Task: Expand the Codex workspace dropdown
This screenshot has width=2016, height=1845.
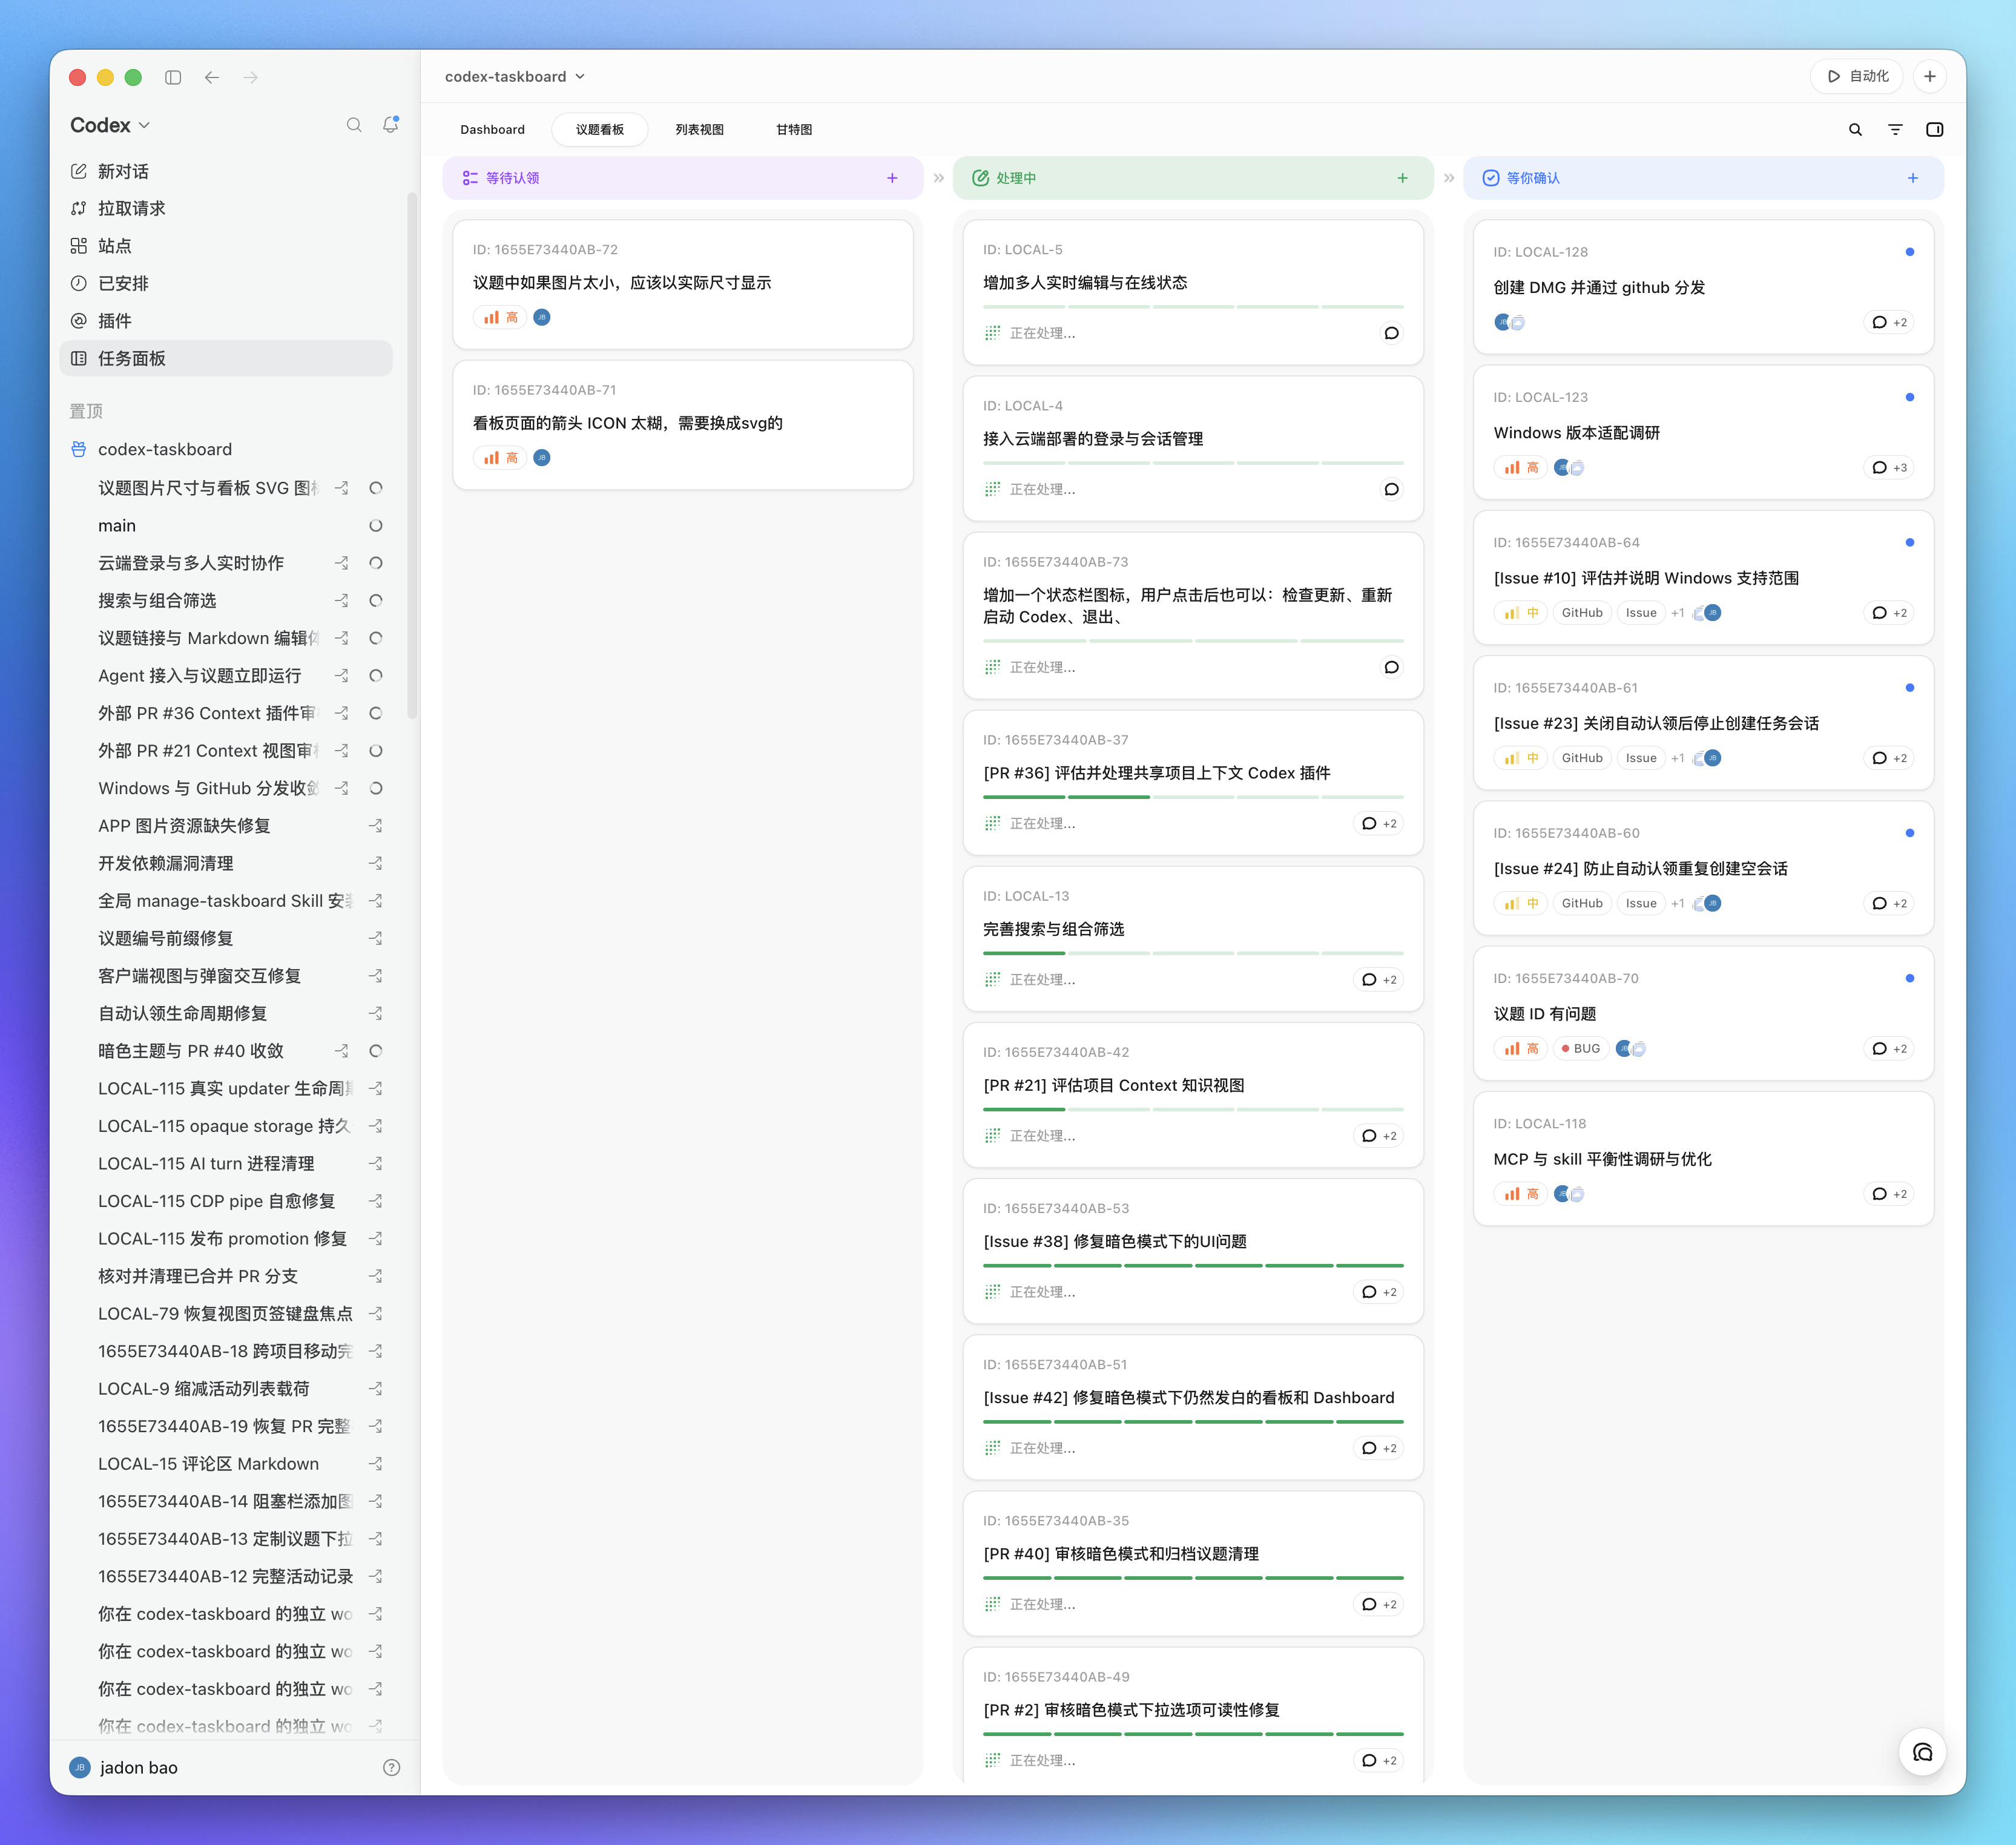Action: point(110,125)
